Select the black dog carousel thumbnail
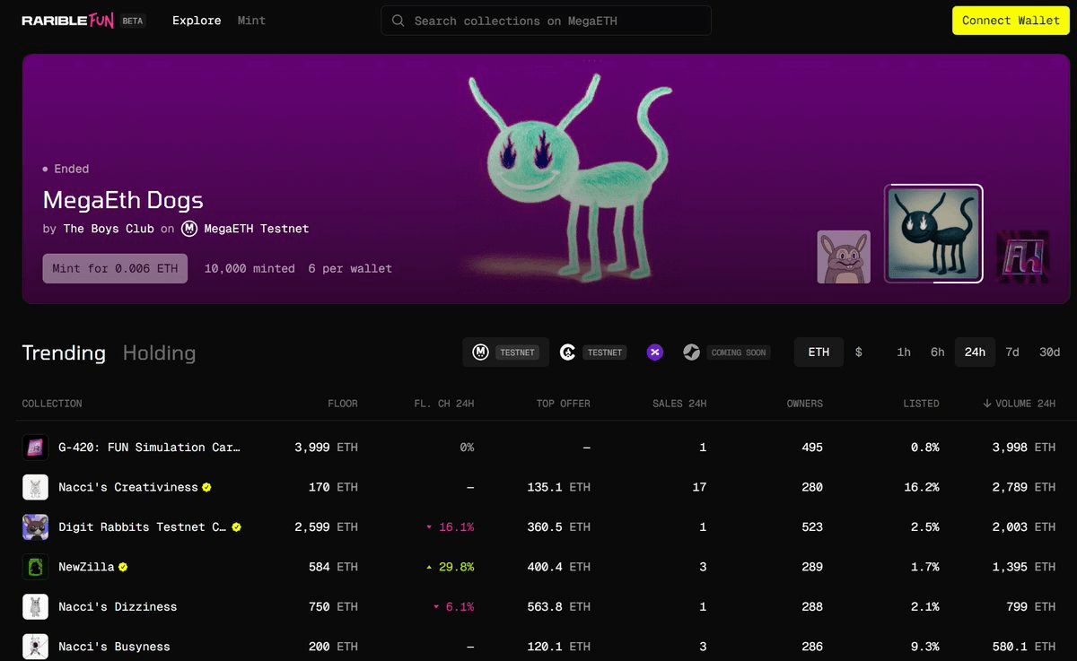1077x661 pixels. click(933, 233)
